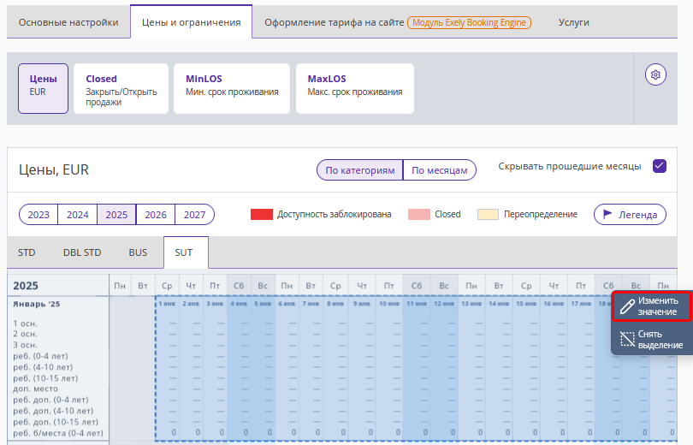Switch to Основные настройки tab
Image resolution: width=693 pixels, height=445 pixels.
click(x=68, y=22)
